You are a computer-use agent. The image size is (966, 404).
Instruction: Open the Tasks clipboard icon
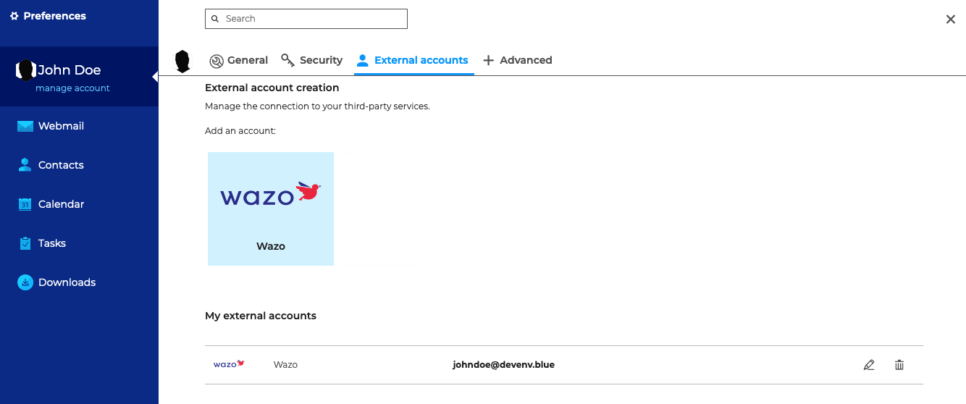(x=25, y=243)
